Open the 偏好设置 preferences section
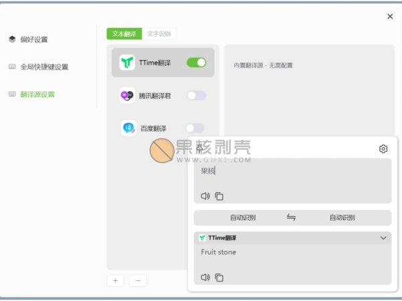The image size is (402, 301). (34, 39)
